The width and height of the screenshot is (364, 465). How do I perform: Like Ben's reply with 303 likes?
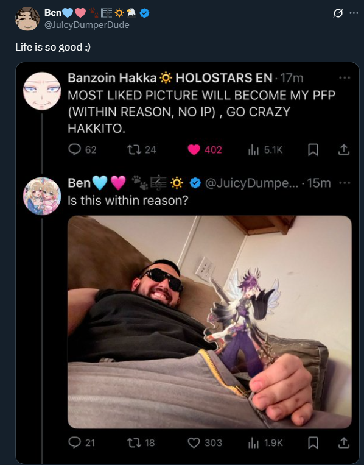205,443
